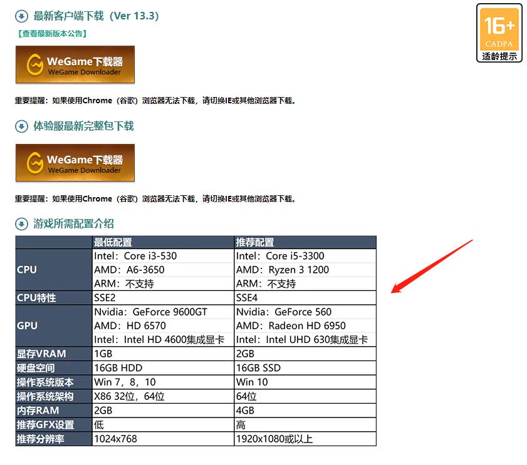Click the X86 32位, 64位 cell
Image resolution: width=527 pixels, height=465 pixels.
[163, 397]
